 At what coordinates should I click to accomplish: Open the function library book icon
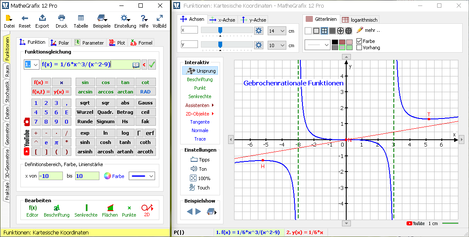pos(136,65)
